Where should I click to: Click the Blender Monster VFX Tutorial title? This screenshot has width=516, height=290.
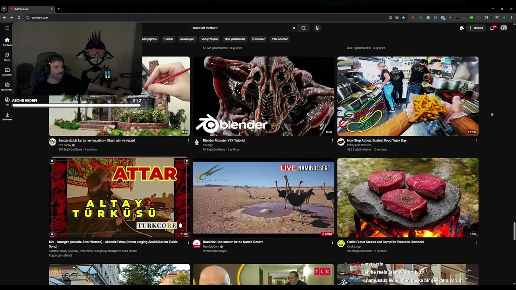(224, 141)
